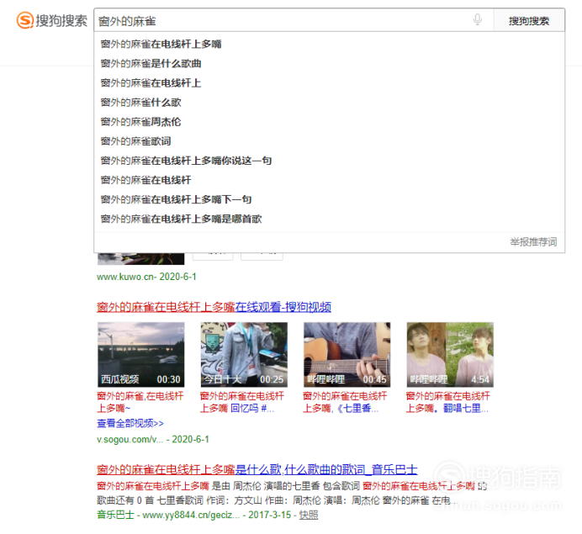Viewport: 582px width, 534px height.
Task: Click the 快照 snapshot link
Action: (x=309, y=515)
